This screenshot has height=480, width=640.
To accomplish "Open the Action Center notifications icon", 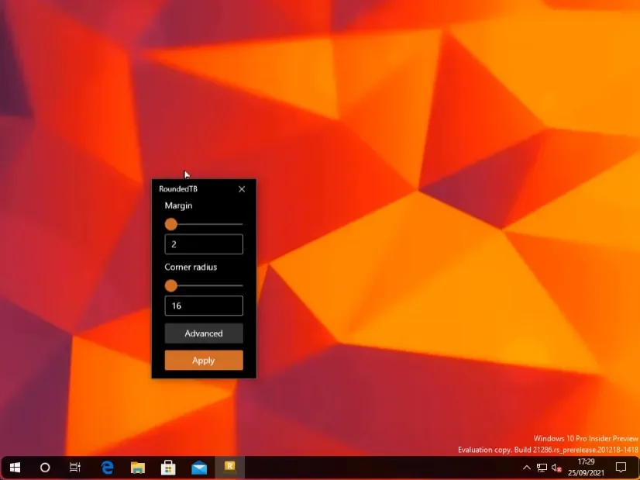I will (x=621, y=468).
